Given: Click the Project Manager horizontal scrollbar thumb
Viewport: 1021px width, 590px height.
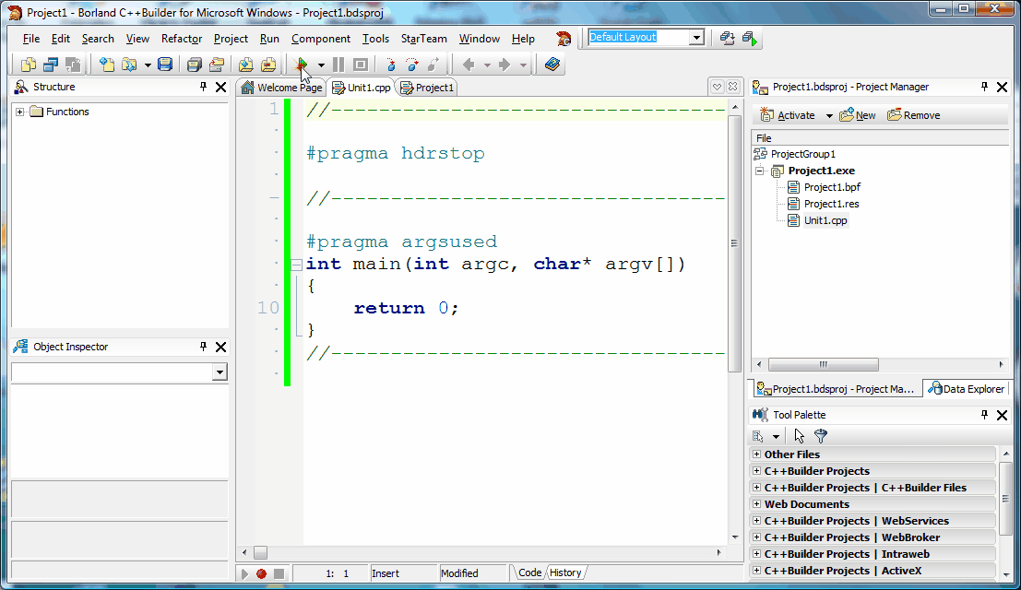Looking at the screenshot, I should [x=823, y=364].
